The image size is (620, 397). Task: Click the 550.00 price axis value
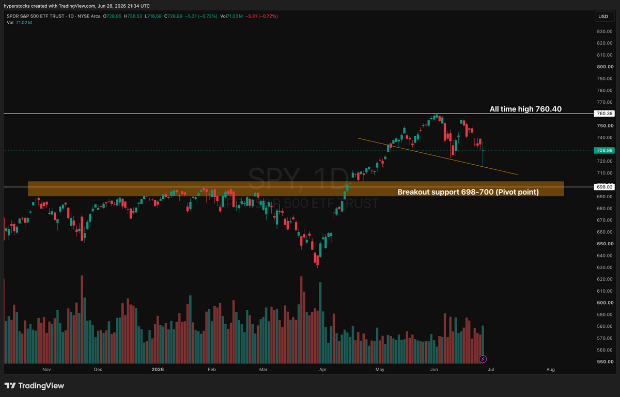click(605, 362)
